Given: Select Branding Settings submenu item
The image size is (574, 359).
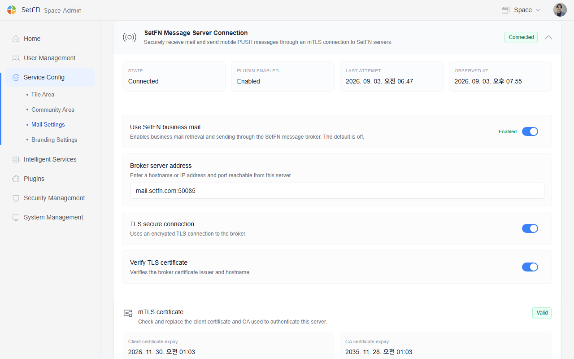Looking at the screenshot, I should click(x=54, y=140).
